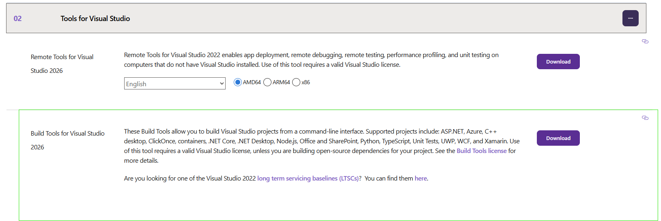Screen dimensions: 661x221
Task: Follow the 'here' link for LTSCs
Action: (421, 178)
